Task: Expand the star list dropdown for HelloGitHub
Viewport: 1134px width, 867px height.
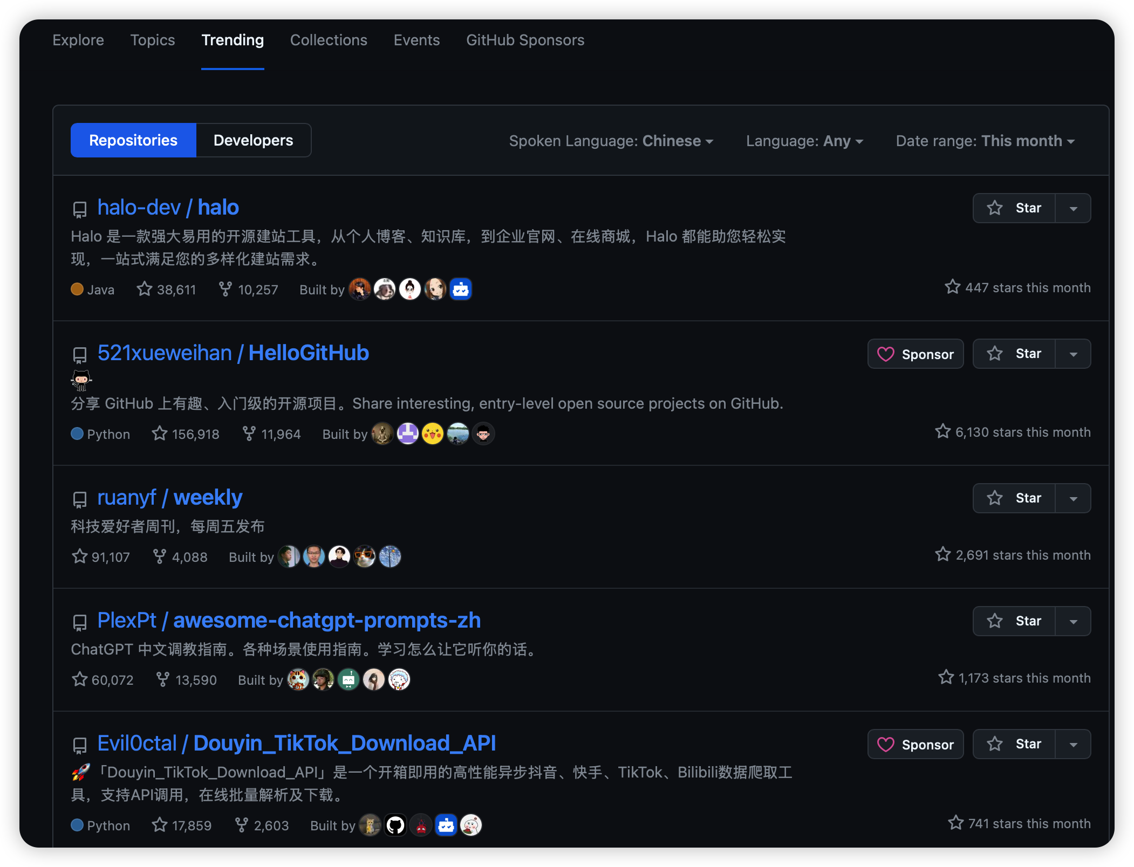Action: click(x=1073, y=354)
